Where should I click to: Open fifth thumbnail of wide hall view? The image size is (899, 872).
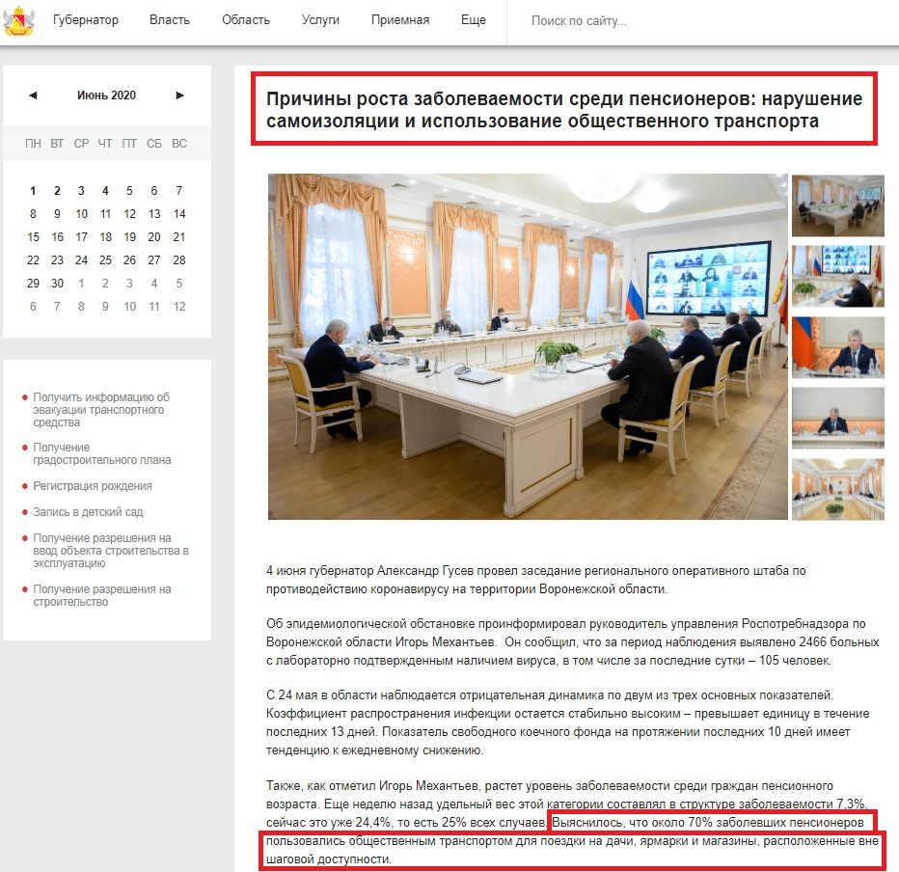point(837,489)
